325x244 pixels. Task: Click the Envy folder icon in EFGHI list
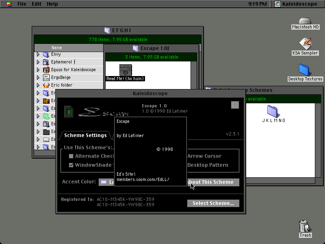point(46,54)
